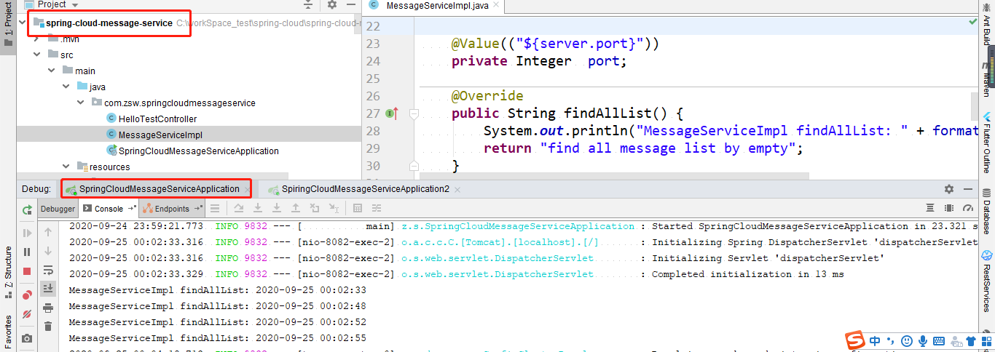Fold findAllList method at line 27
The width and height of the screenshot is (995, 352).
(x=413, y=113)
